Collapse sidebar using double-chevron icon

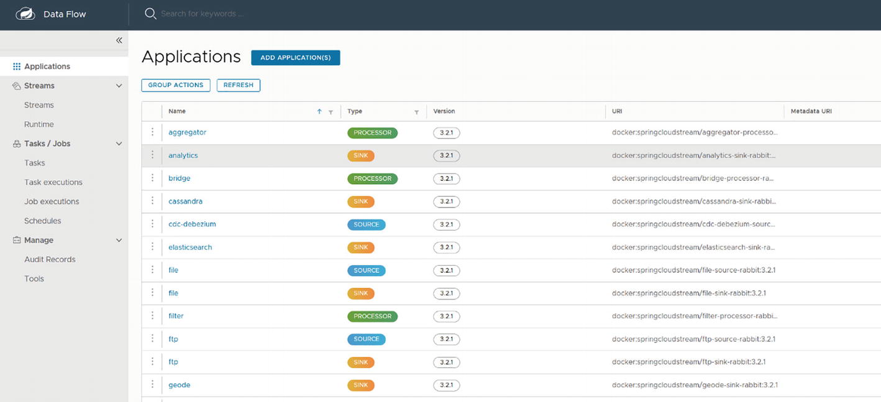coord(119,40)
